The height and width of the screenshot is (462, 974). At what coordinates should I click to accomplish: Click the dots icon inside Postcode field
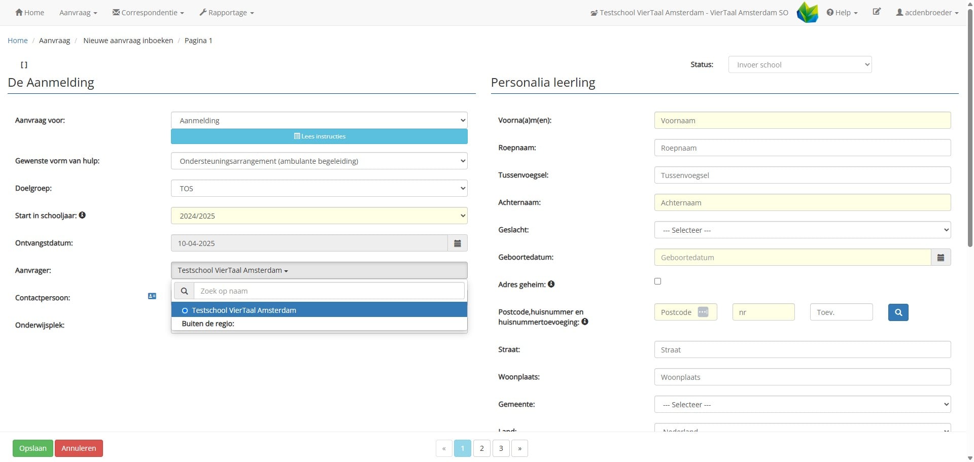click(x=703, y=312)
